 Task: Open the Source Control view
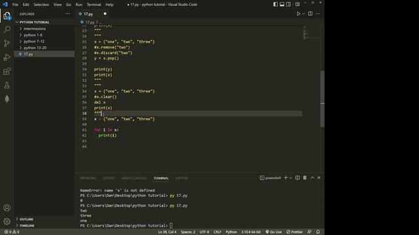click(7, 43)
